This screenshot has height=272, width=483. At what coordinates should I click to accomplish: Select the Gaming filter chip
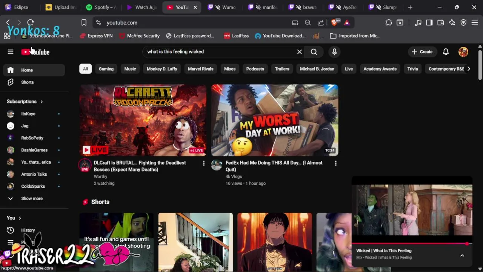pyautogui.click(x=106, y=69)
